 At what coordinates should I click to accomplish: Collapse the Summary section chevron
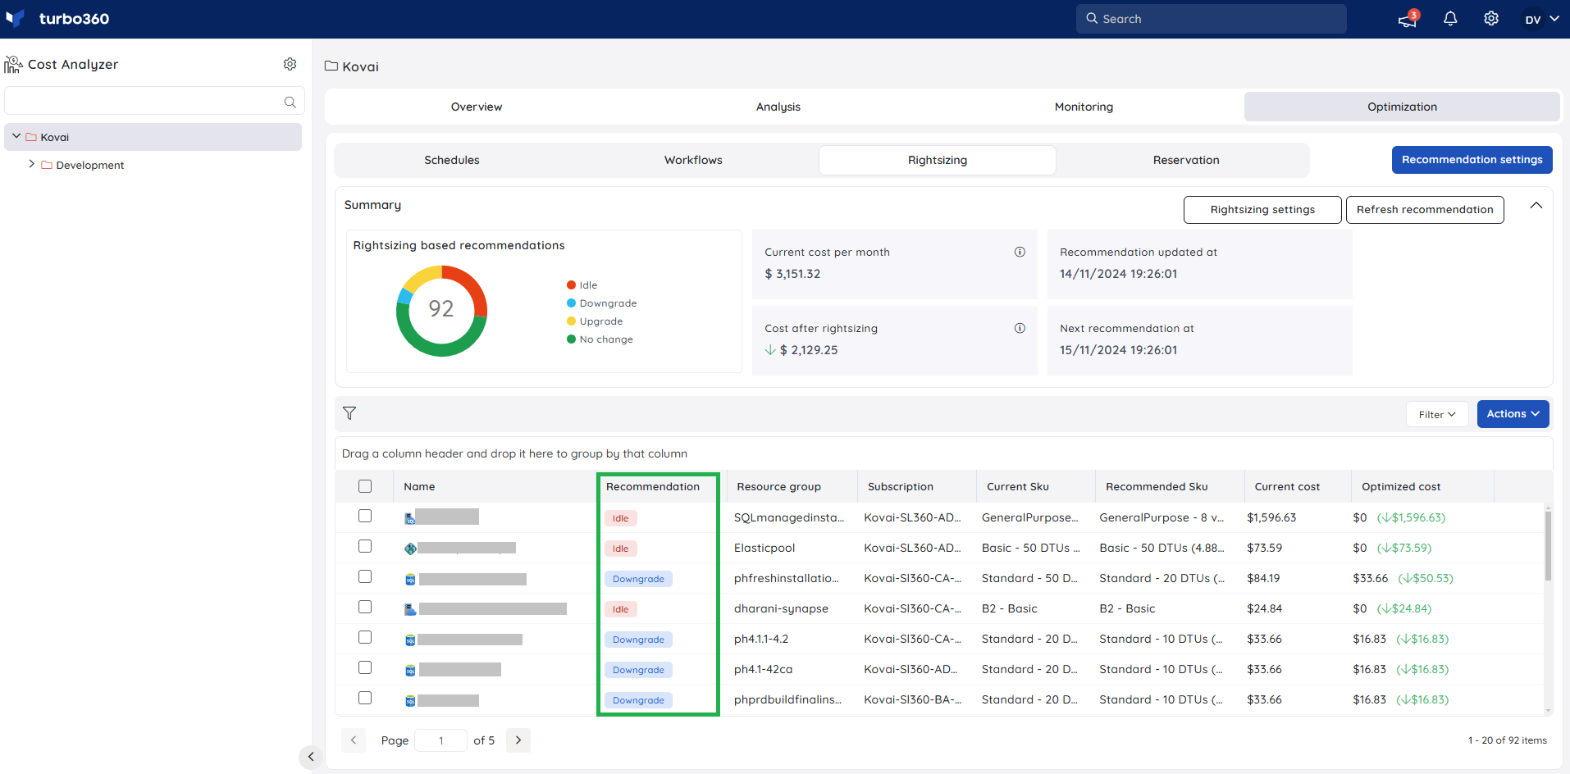click(1536, 205)
